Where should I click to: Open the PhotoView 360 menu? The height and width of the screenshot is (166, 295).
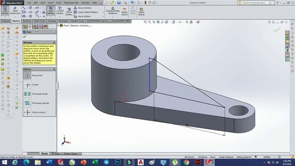pyautogui.click(x=71, y=3)
